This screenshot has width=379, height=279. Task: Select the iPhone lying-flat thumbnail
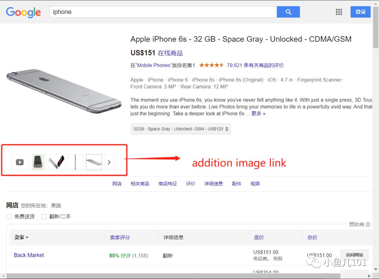point(94,162)
